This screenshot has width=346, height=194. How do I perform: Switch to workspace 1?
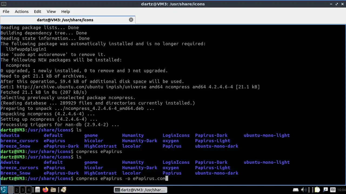(11, 190)
